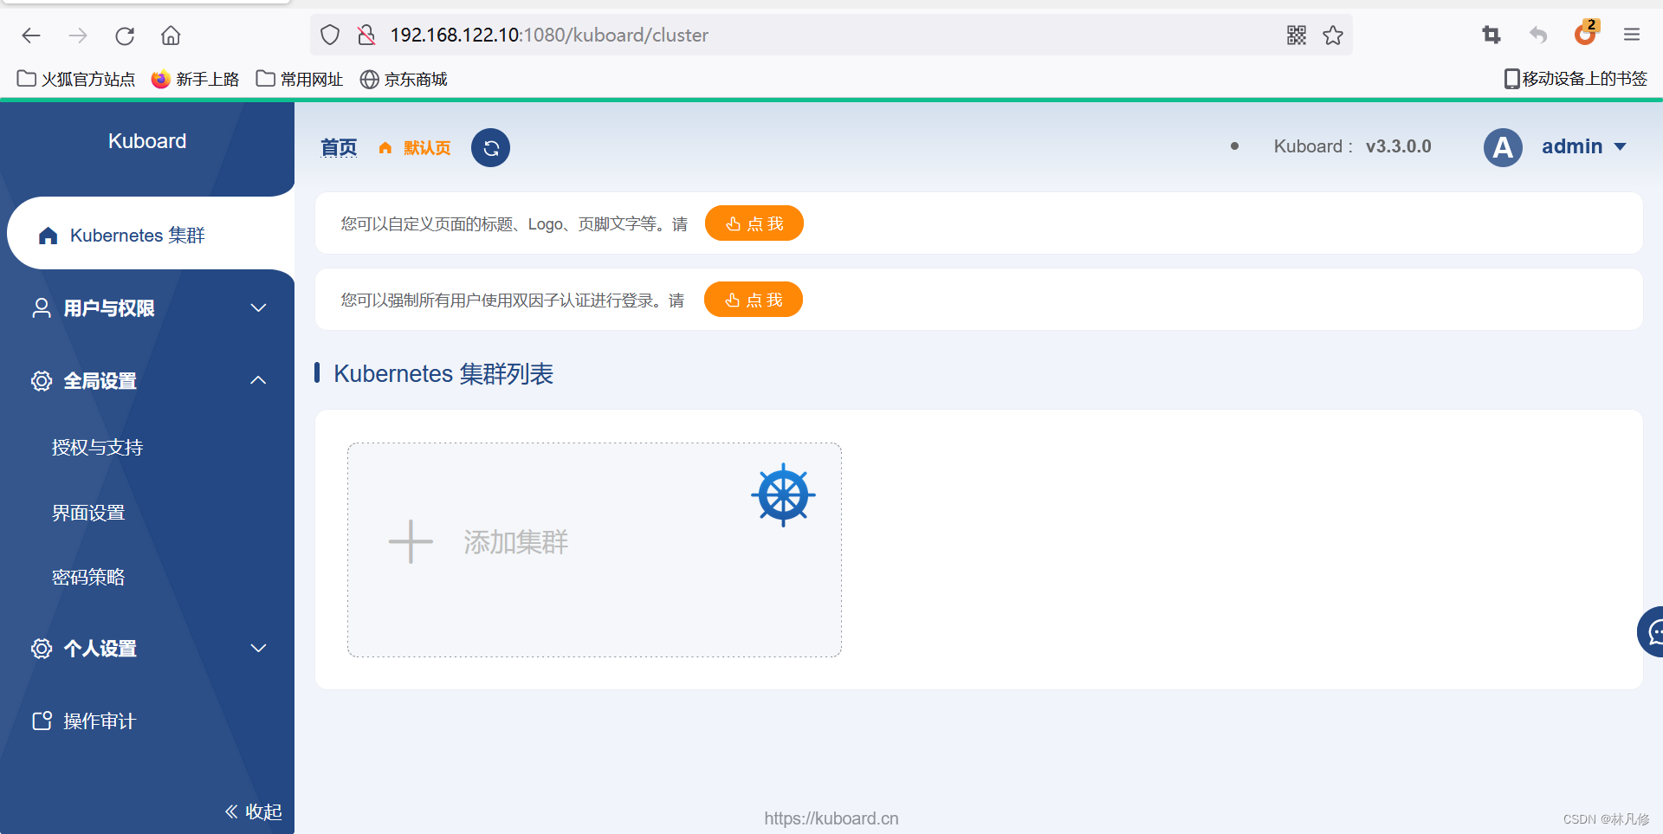
Task: Click the screenshot crop icon in toolbar
Action: click(1492, 35)
